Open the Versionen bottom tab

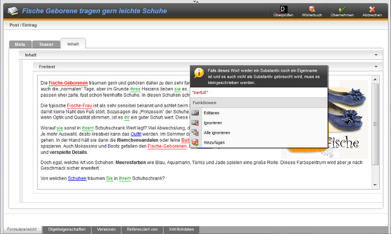(x=106, y=229)
